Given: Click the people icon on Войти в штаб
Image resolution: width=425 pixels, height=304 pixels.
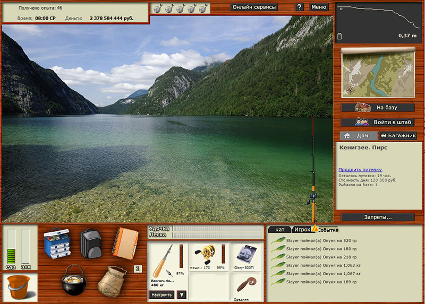Looking at the screenshot, I should pos(362,122).
